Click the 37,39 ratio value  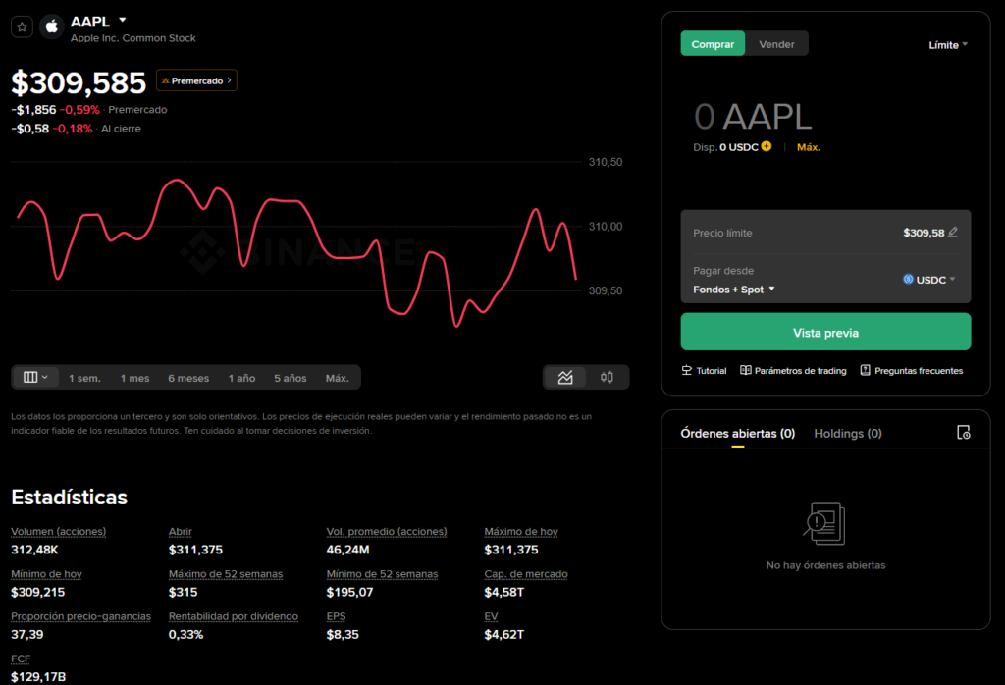point(26,634)
